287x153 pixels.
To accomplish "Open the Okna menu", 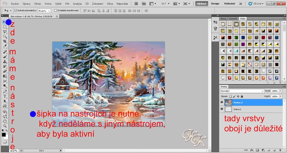I will (110, 4).
